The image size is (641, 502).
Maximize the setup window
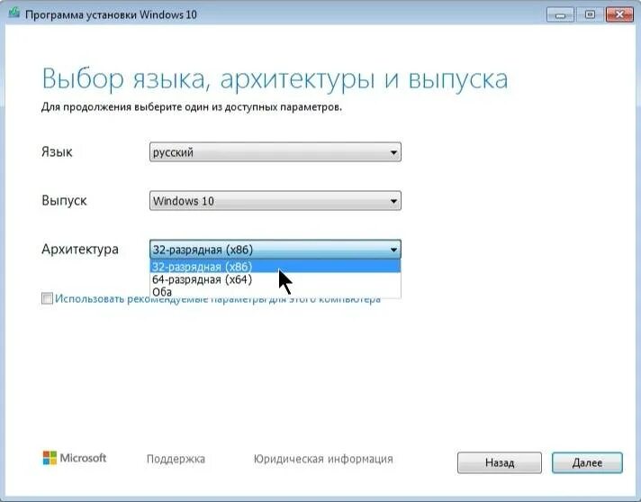pos(590,14)
